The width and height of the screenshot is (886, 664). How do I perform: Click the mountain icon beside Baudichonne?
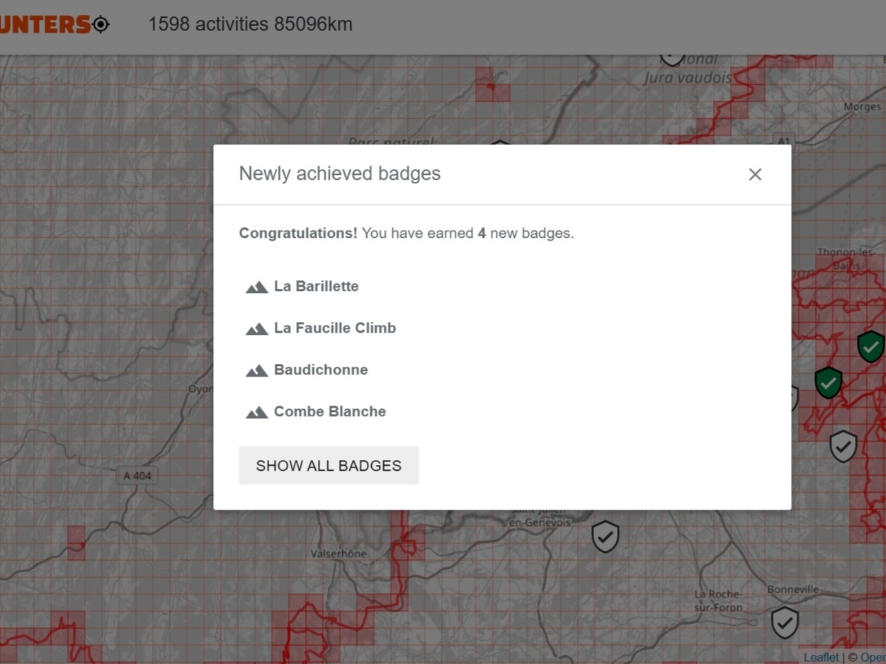pos(256,370)
